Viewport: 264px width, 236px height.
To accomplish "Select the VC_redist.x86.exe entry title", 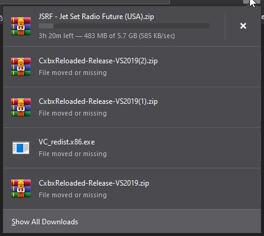I will tap(67, 142).
